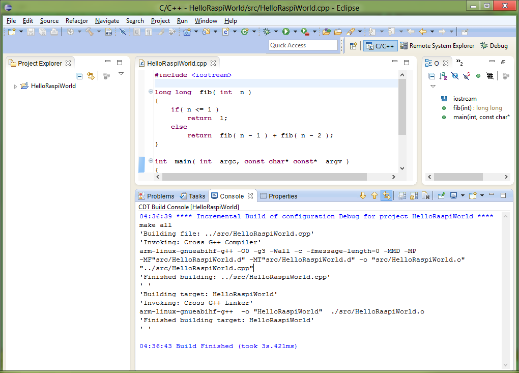Click the console scroll-up arrow icon
Screen dimensions: 519x373
coord(374,196)
